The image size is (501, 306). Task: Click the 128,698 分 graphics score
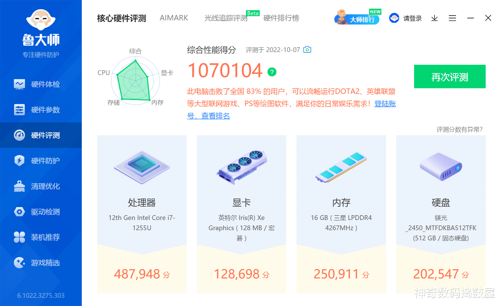click(242, 274)
